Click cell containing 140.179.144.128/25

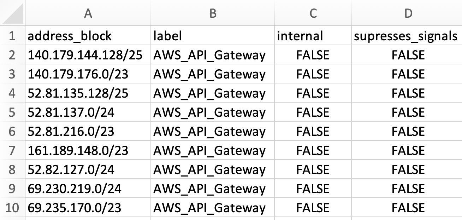click(x=88, y=55)
